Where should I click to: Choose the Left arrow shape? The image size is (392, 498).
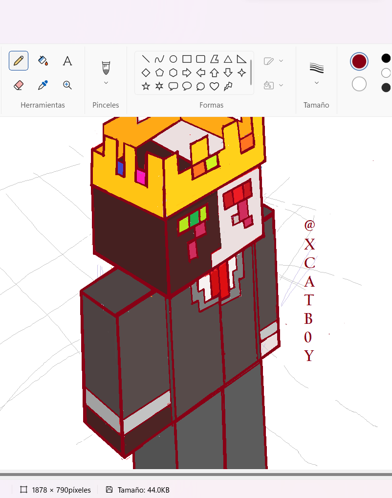[200, 73]
